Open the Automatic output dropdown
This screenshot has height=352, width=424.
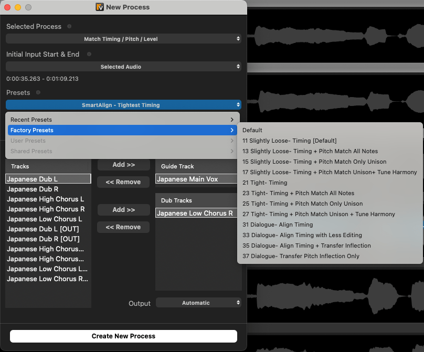coord(198,303)
